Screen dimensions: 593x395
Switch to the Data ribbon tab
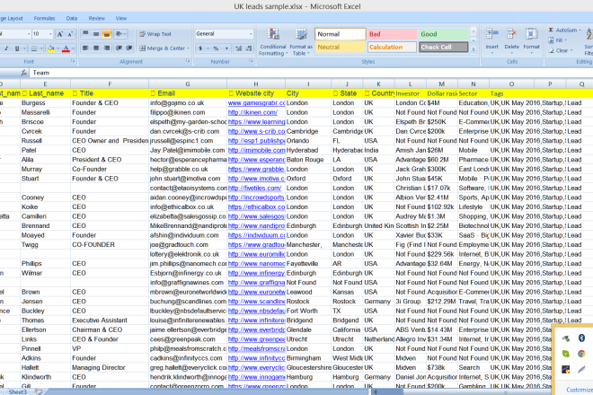coord(72,18)
